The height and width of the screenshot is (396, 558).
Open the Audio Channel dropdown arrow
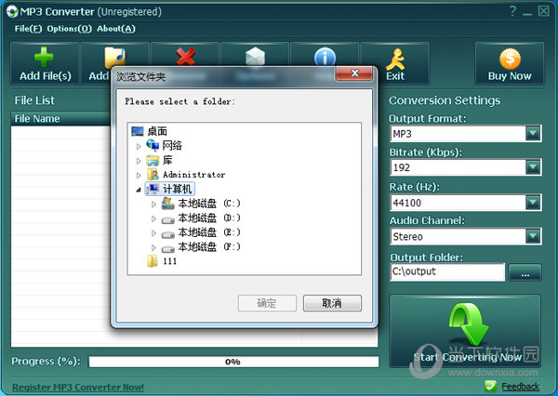533,236
